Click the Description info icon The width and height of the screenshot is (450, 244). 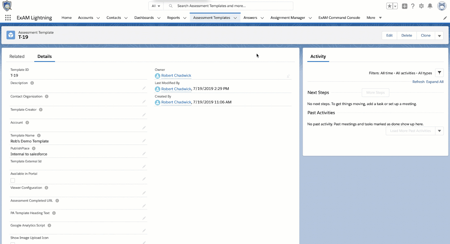click(32, 83)
